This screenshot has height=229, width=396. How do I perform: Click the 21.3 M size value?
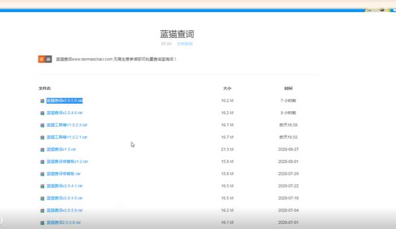[x=228, y=149]
